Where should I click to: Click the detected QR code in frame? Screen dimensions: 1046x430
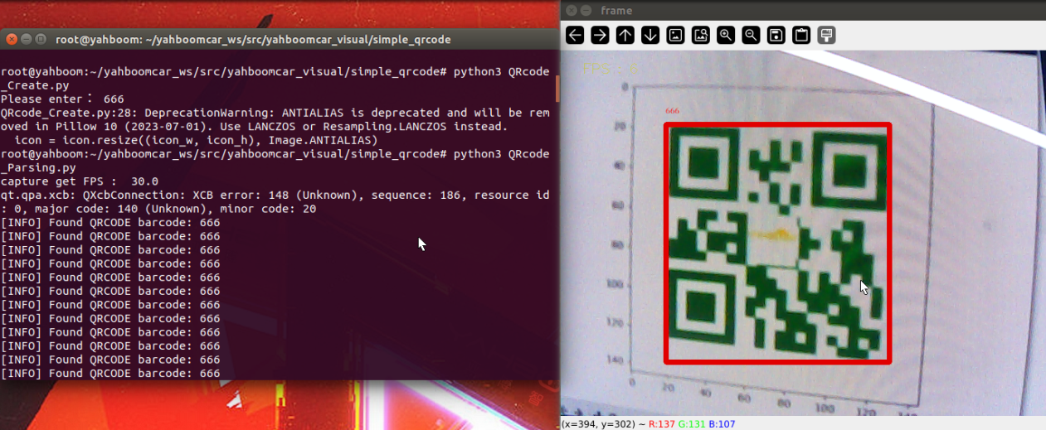(778, 244)
